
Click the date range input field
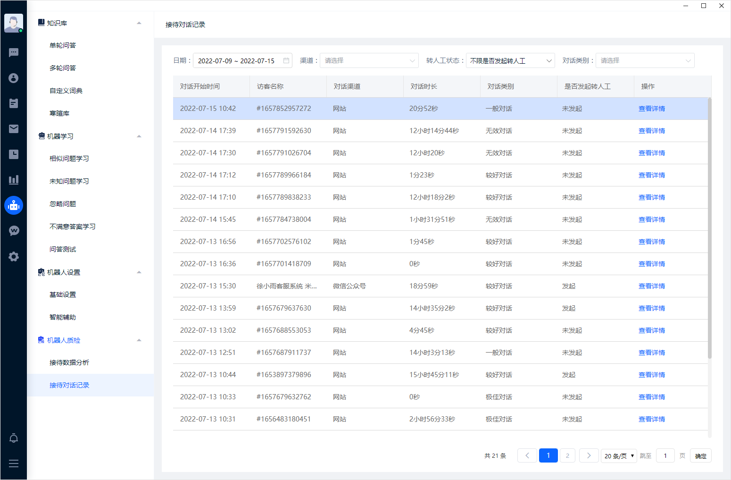[x=242, y=60]
